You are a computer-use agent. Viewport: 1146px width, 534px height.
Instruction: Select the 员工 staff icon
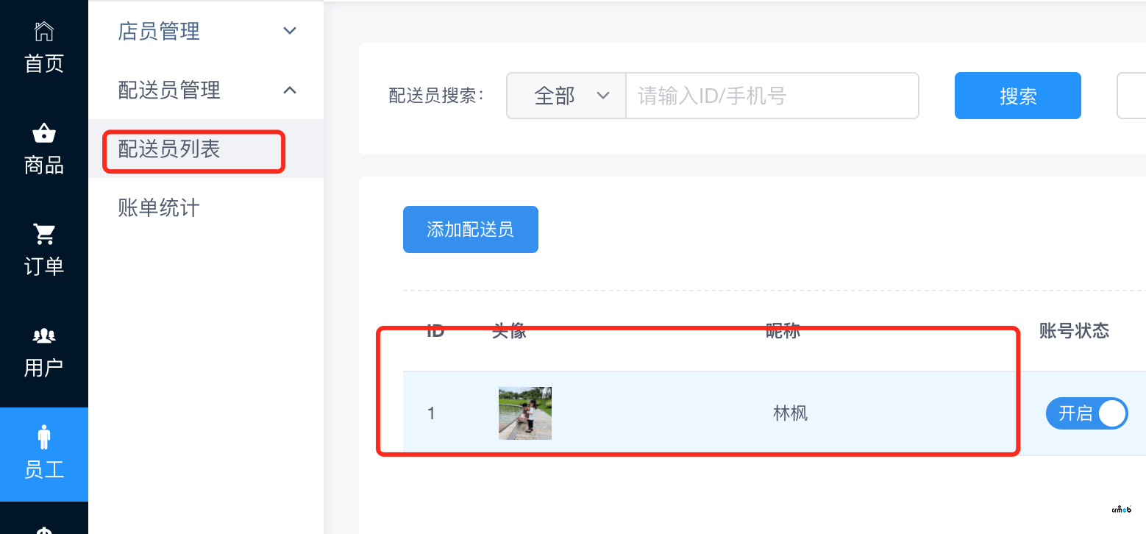[x=44, y=436]
